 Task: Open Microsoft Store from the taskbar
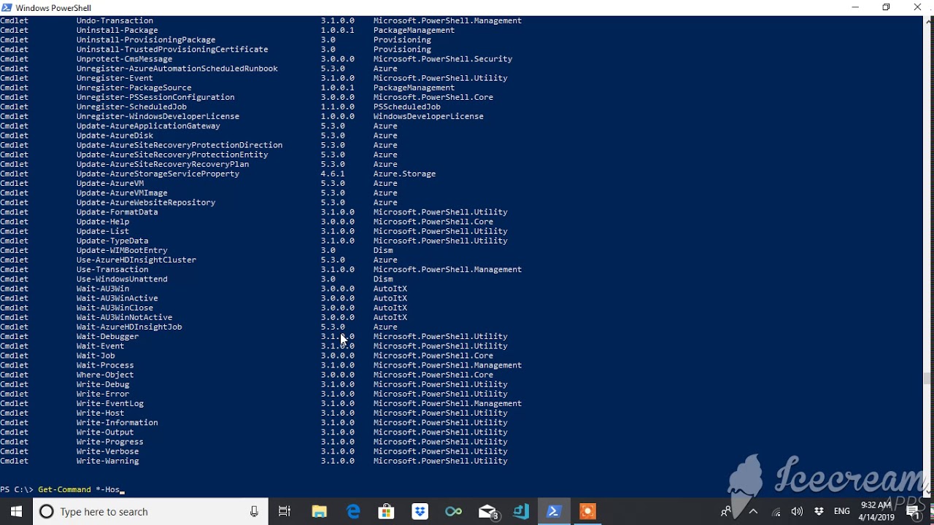coord(386,512)
